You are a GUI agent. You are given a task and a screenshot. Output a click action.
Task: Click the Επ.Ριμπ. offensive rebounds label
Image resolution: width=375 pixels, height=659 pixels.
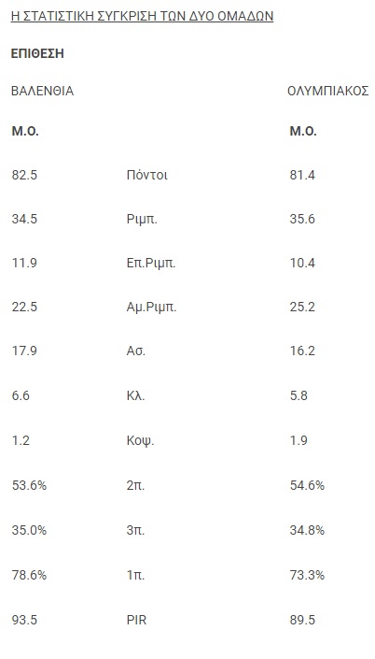pos(151,264)
